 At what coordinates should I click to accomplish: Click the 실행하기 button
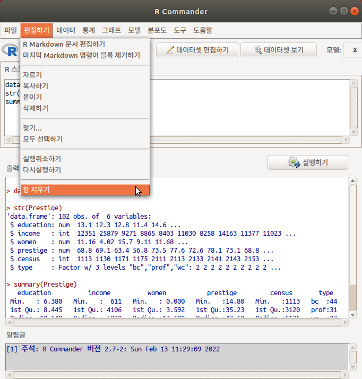308,162
